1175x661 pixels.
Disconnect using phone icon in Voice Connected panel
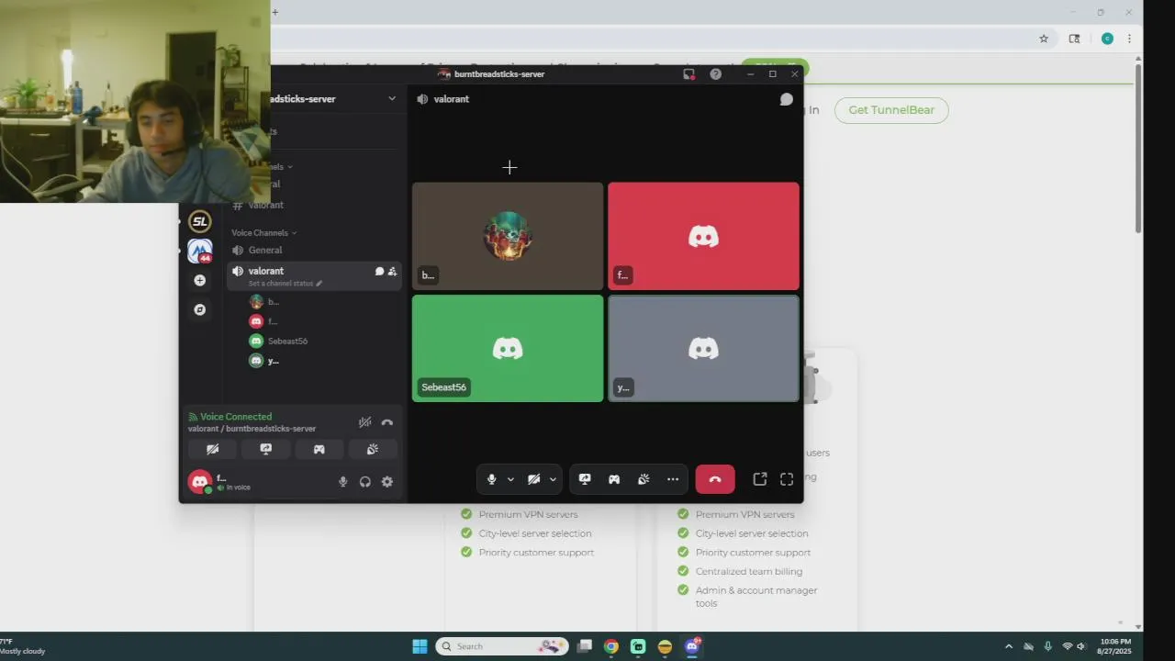(x=387, y=422)
